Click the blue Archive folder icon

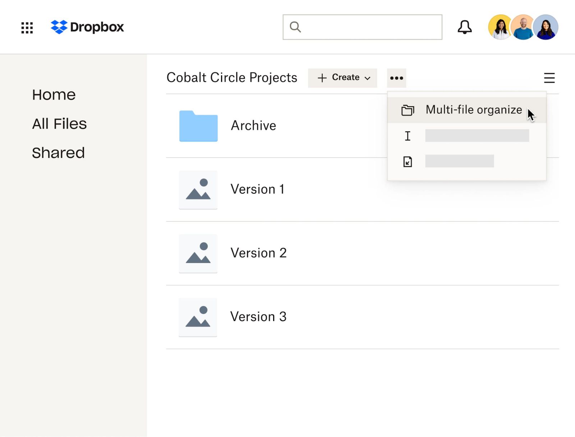pyautogui.click(x=198, y=126)
